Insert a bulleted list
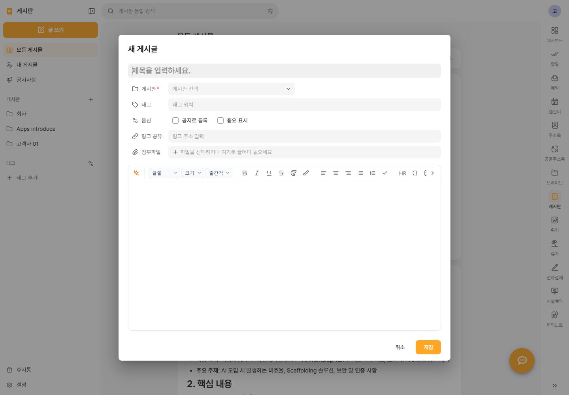Image resolution: width=569 pixels, height=395 pixels. point(360,173)
